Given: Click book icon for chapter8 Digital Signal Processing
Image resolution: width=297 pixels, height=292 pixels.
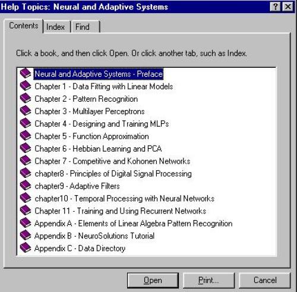Looking at the screenshot, I should pyautogui.click(x=26, y=173).
